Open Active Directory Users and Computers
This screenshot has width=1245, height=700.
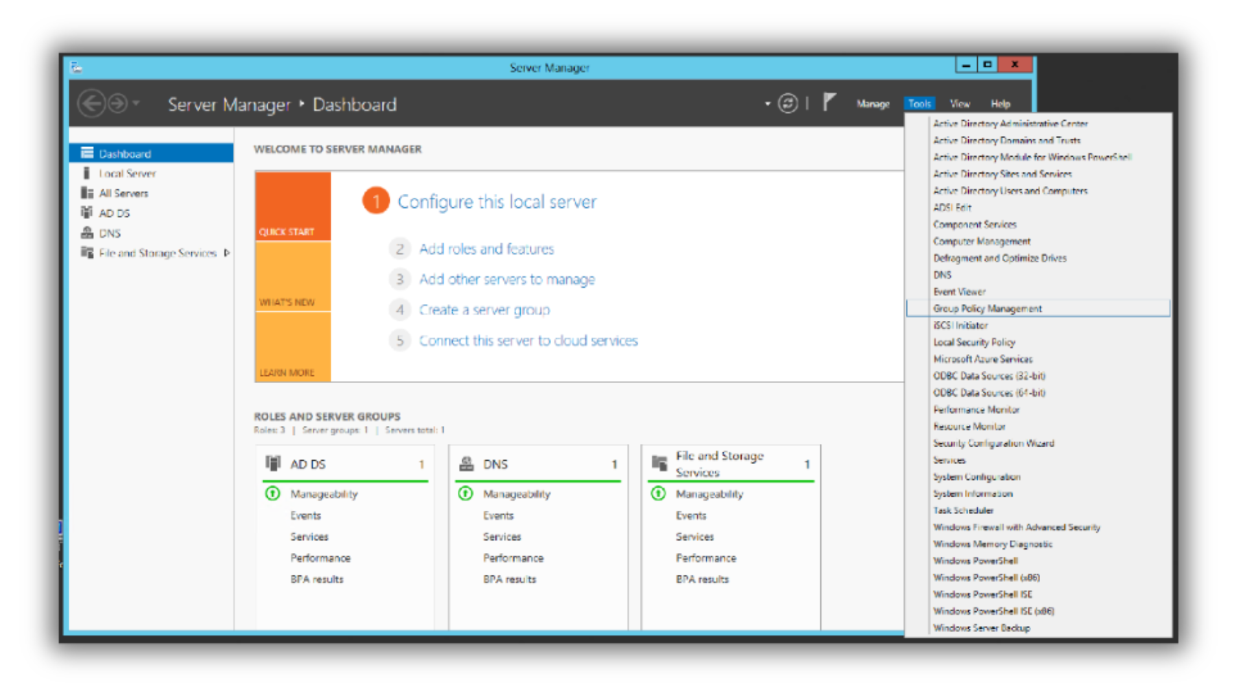[1010, 191]
